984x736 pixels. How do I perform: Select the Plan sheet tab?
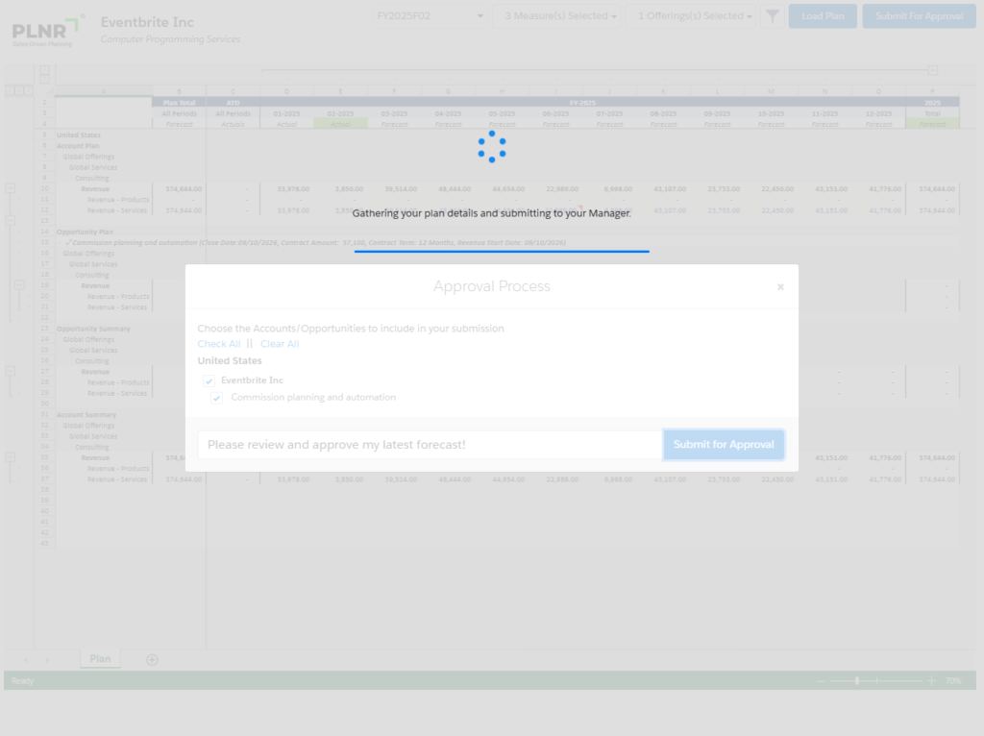tap(100, 659)
